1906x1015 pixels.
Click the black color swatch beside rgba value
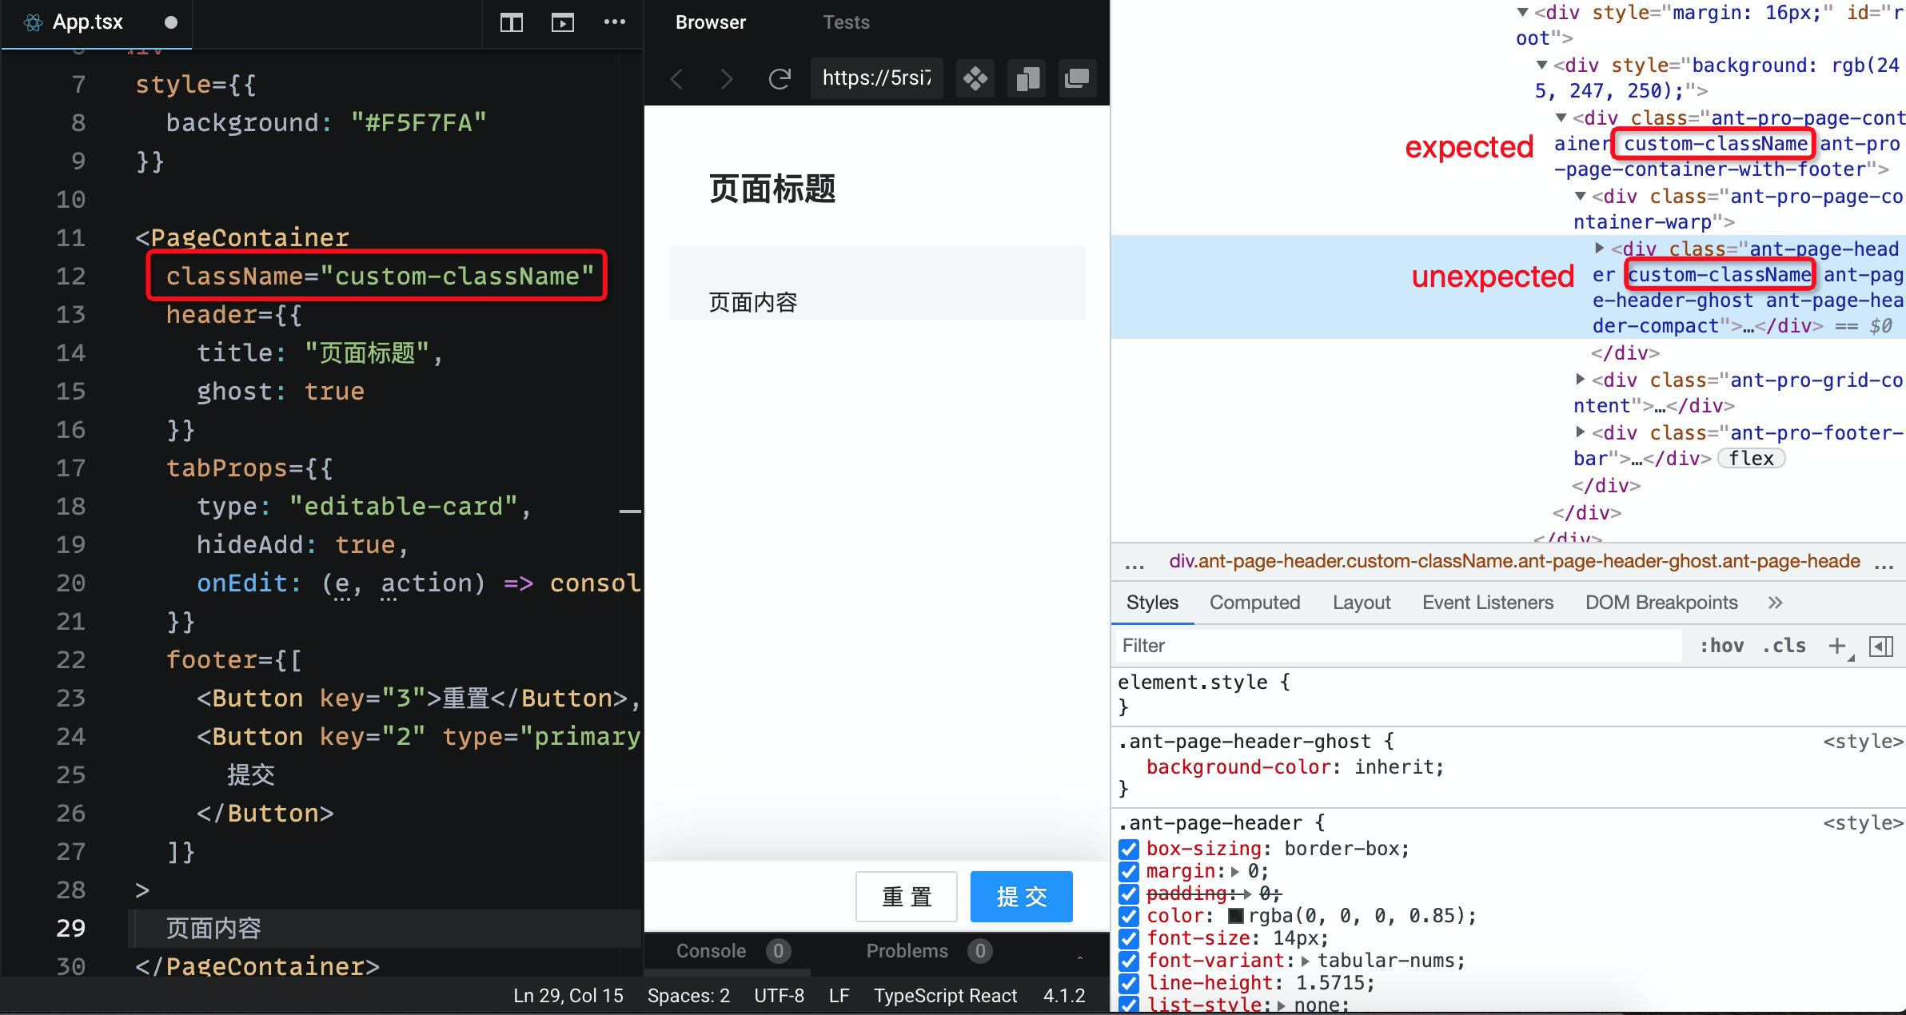1235,916
